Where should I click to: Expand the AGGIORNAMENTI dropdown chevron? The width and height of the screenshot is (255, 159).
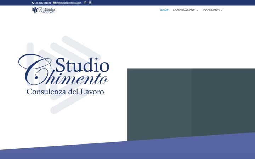tap(198, 10)
